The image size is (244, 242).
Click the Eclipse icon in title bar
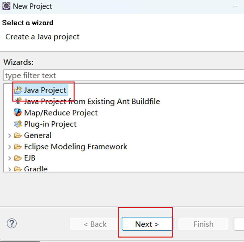tap(6, 6)
